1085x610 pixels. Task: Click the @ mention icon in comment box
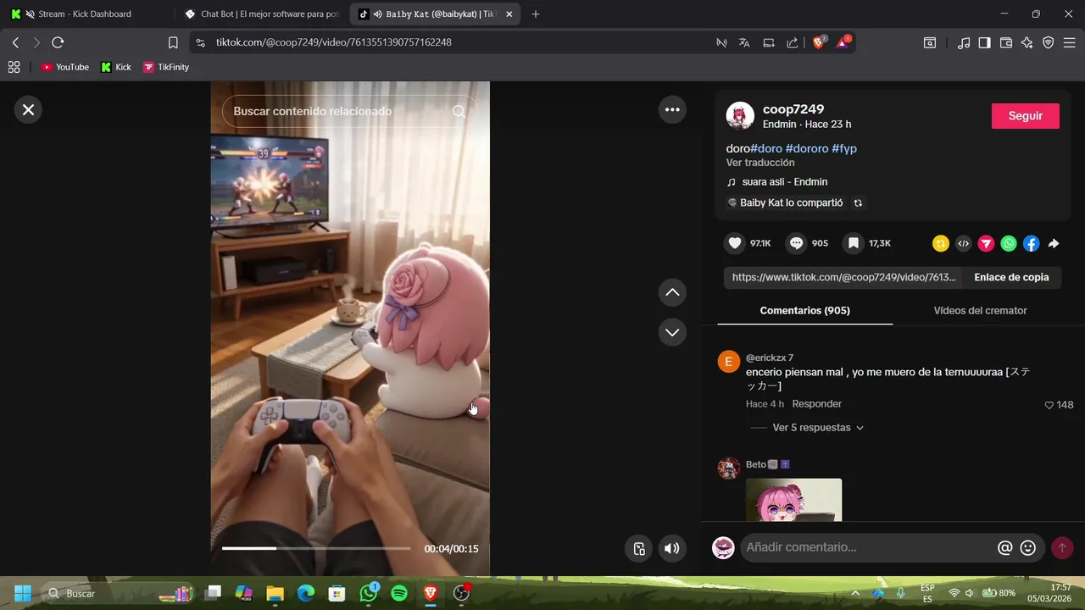(x=1005, y=548)
